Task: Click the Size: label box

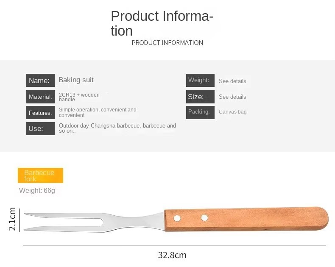Action: [x=200, y=97]
